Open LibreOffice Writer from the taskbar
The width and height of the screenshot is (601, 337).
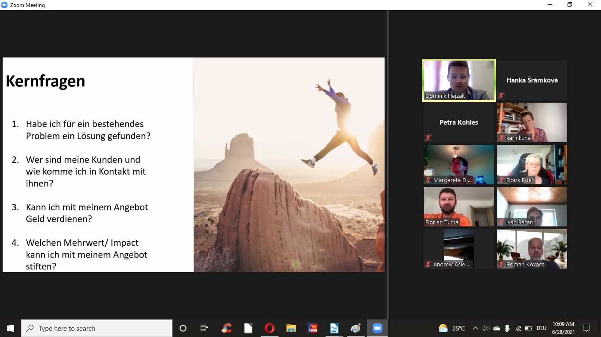point(334,328)
